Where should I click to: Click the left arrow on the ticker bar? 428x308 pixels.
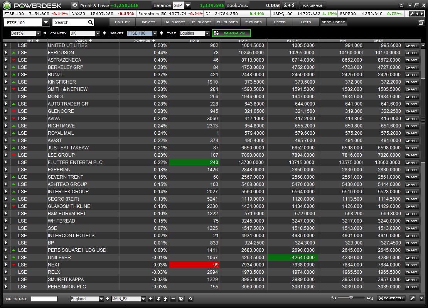click(418, 13)
